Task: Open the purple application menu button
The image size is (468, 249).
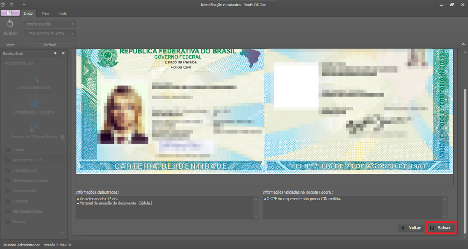Action: [10, 13]
